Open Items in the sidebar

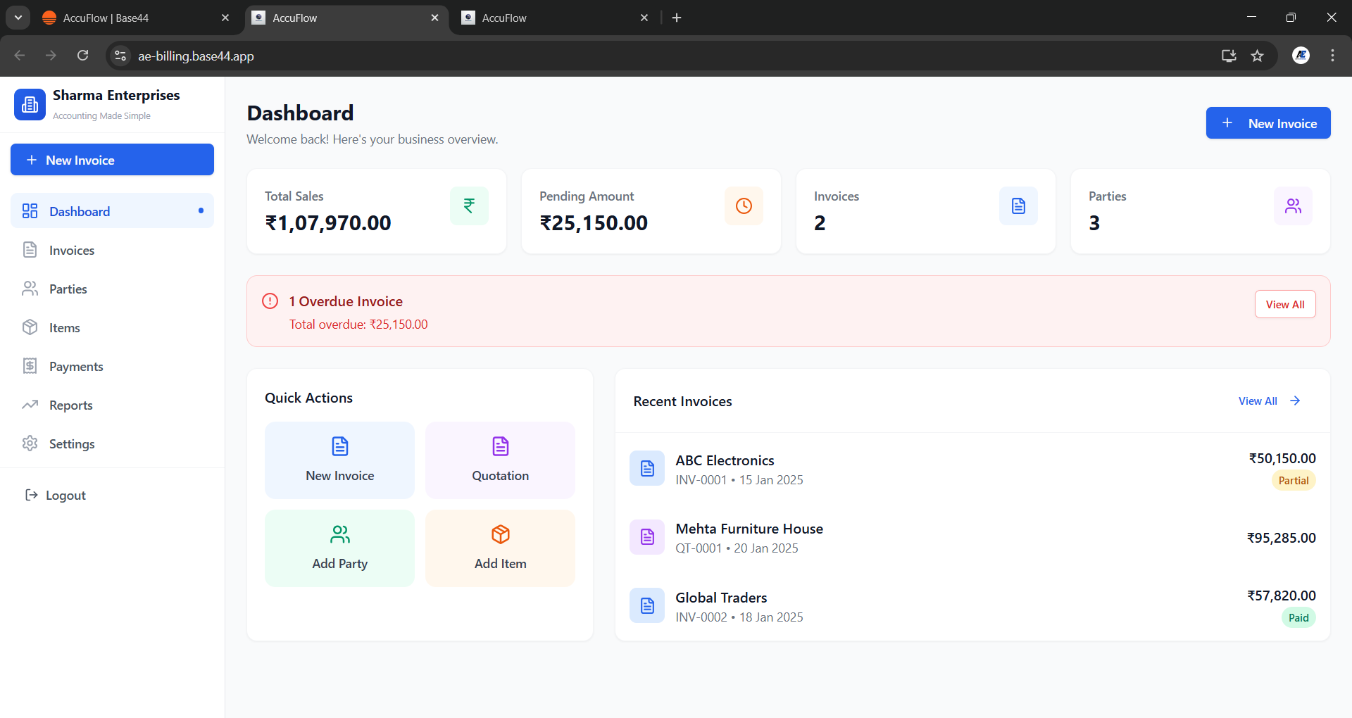coord(112,327)
